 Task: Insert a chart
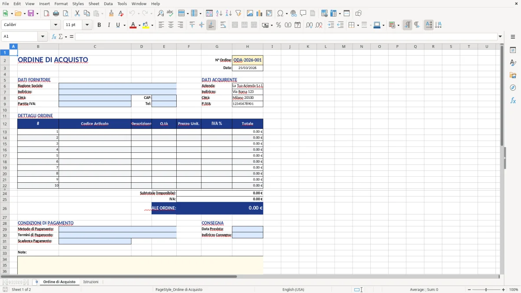point(260,13)
